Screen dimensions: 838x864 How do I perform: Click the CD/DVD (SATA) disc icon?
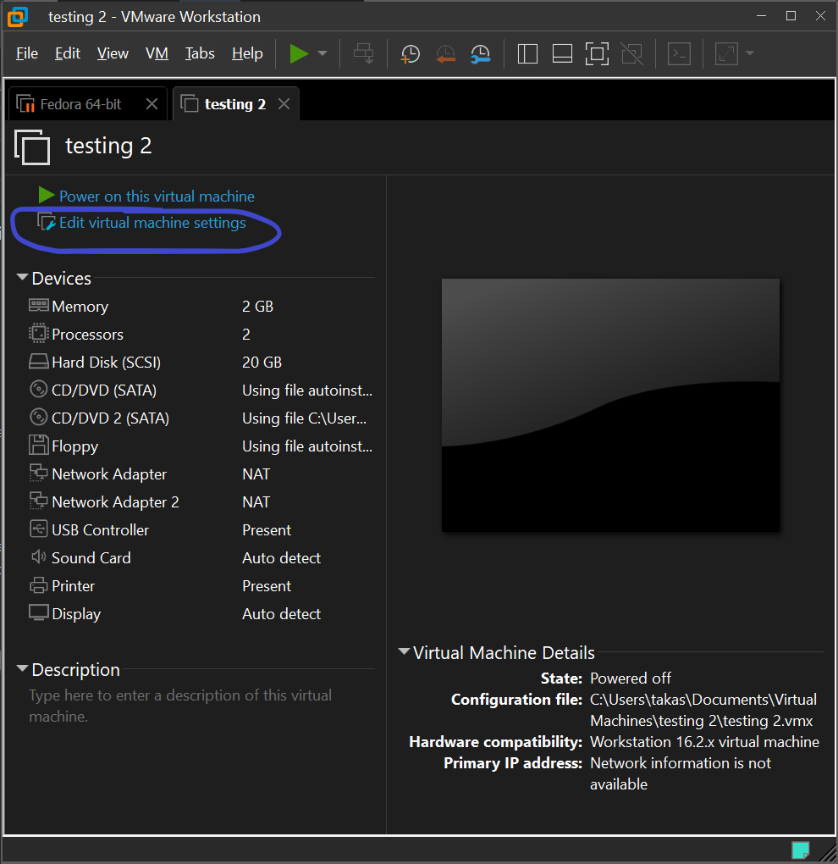click(39, 389)
